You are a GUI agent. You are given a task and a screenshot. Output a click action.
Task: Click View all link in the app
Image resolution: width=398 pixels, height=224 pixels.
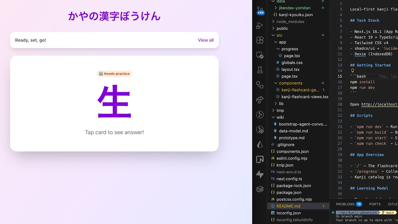[x=206, y=40]
